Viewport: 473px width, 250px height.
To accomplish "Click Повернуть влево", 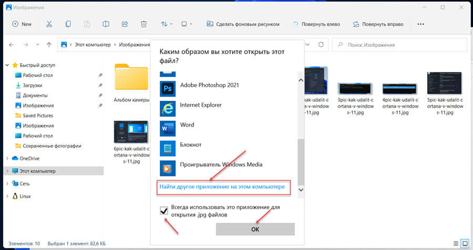I will pyautogui.click(x=316, y=24).
